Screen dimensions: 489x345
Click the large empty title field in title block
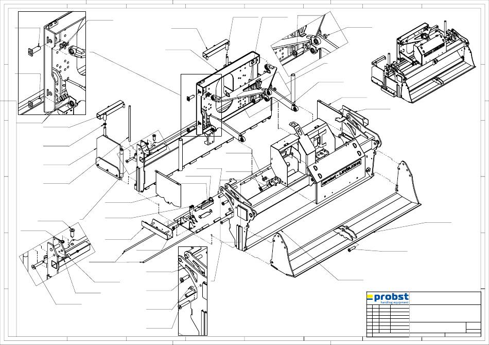coord(445,314)
